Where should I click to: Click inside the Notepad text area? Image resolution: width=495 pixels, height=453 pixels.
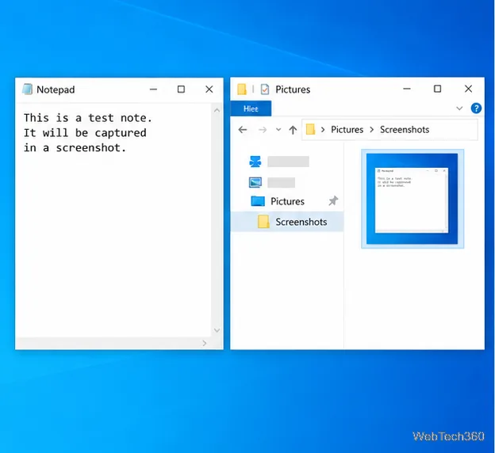[x=113, y=220]
